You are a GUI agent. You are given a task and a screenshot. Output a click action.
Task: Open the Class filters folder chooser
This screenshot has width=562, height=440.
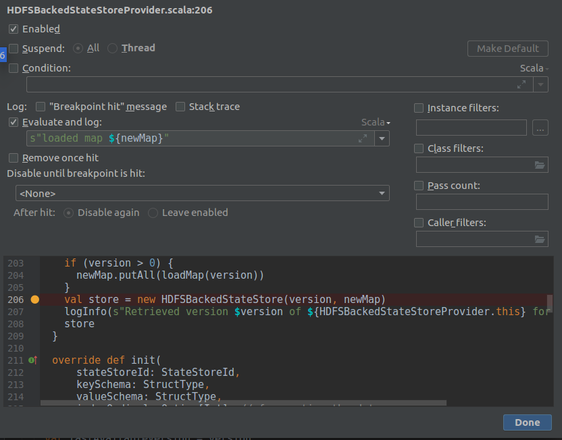pos(540,165)
